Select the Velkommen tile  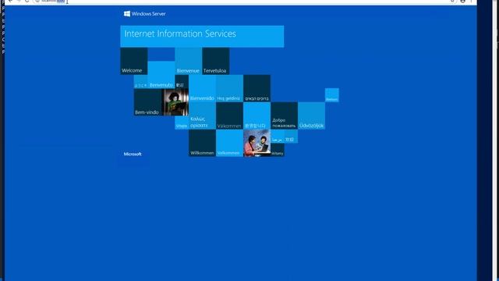coord(229,143)
